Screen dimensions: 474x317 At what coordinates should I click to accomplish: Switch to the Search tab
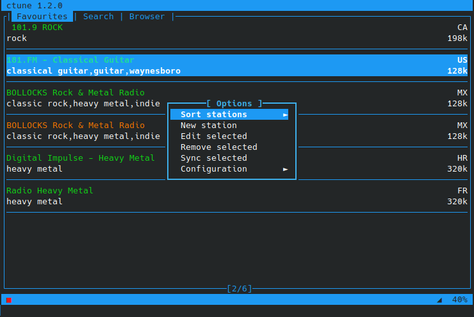click(x=99, y=16)
